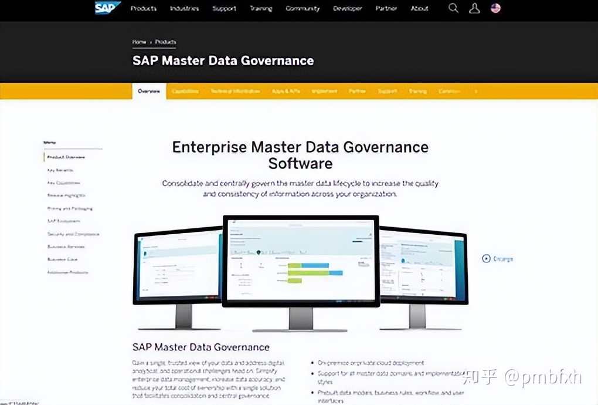
Task: Open the Support menu in header
Action: (224, 8)
